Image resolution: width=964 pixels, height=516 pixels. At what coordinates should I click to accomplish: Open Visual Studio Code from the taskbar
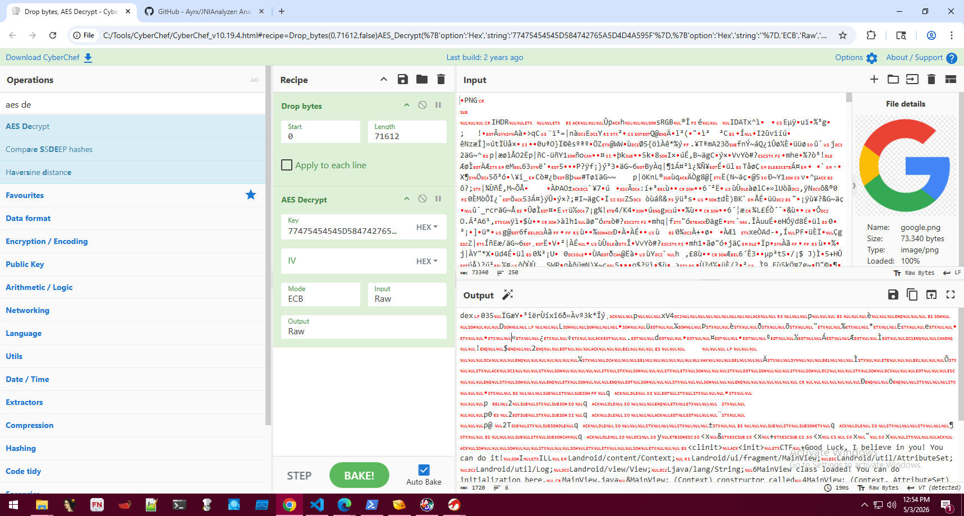[317, 505]
